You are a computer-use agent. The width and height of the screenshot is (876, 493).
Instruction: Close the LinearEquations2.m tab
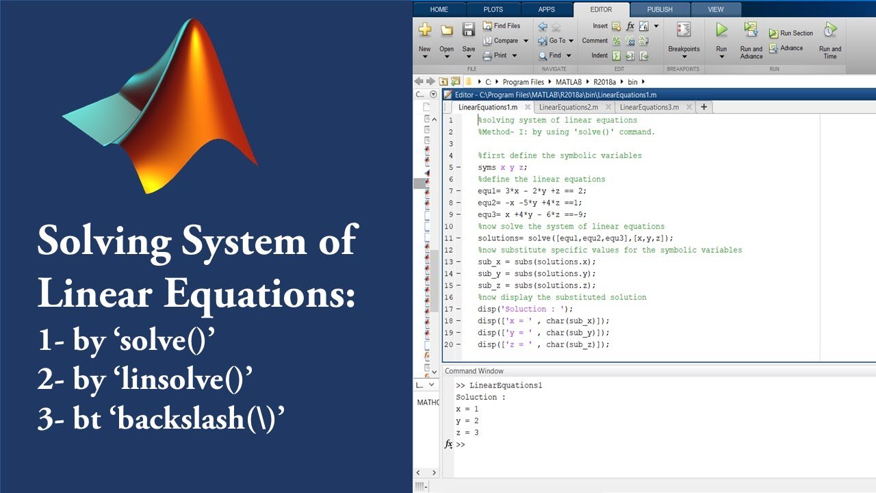(608, 107)
